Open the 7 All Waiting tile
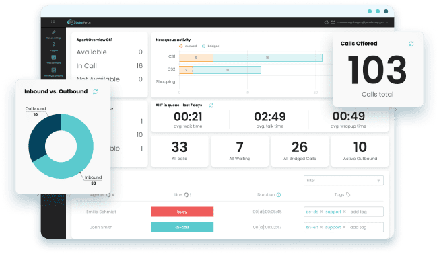This screenshot has width=439, height=254. click(x=240, y=151)
